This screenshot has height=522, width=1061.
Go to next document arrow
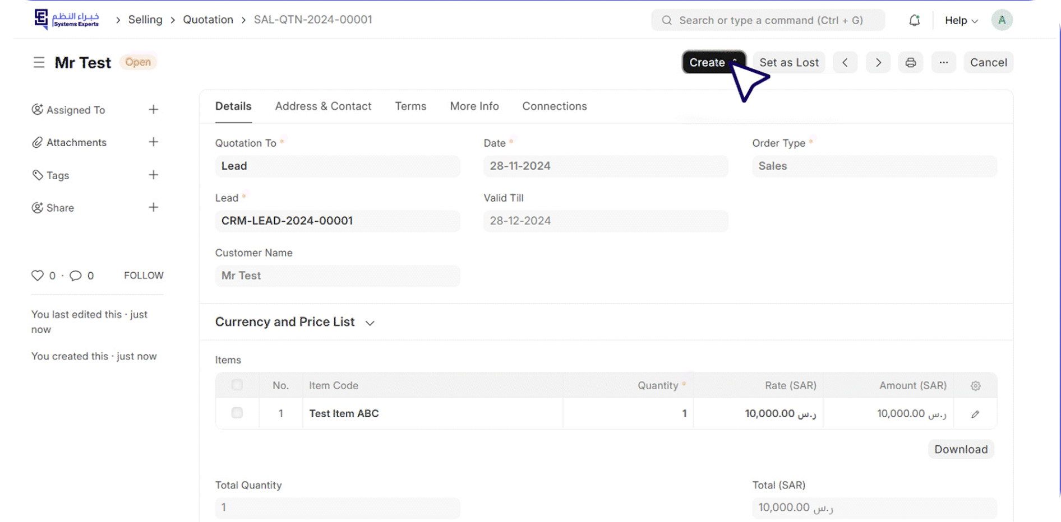pos(878,63)
